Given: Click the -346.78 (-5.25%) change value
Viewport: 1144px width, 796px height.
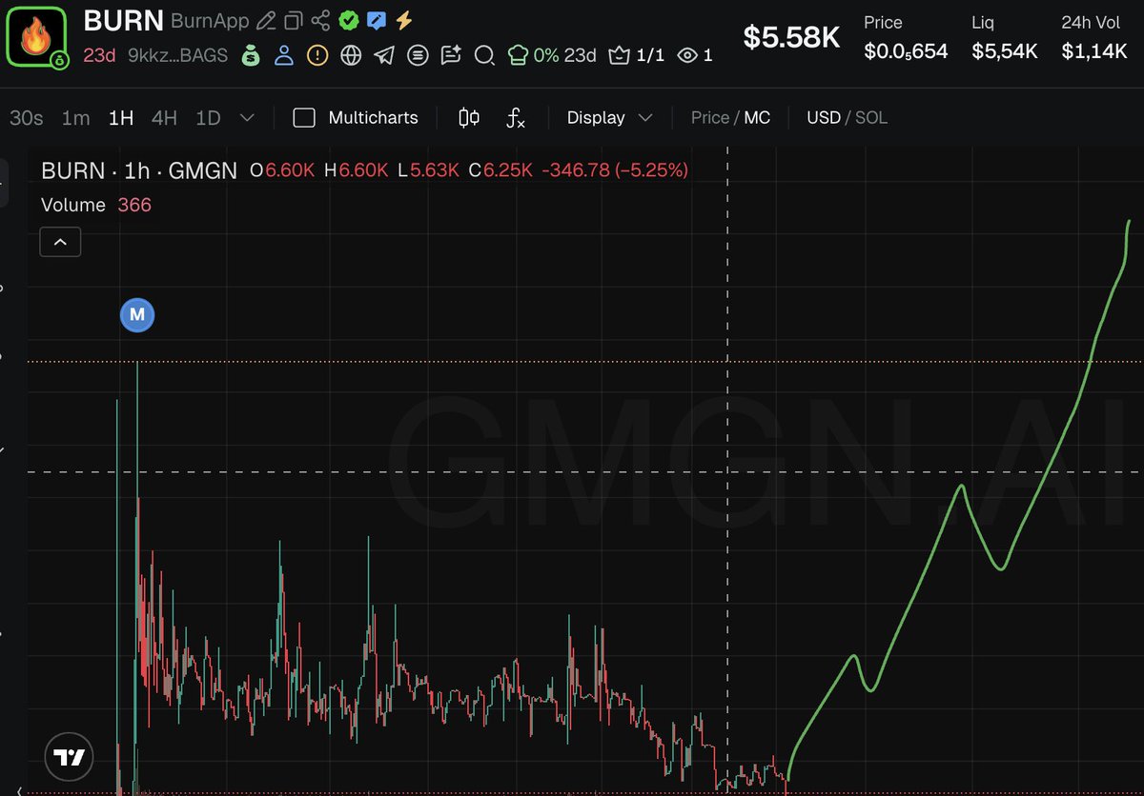Looking at the screenshot, I should 615,170.
